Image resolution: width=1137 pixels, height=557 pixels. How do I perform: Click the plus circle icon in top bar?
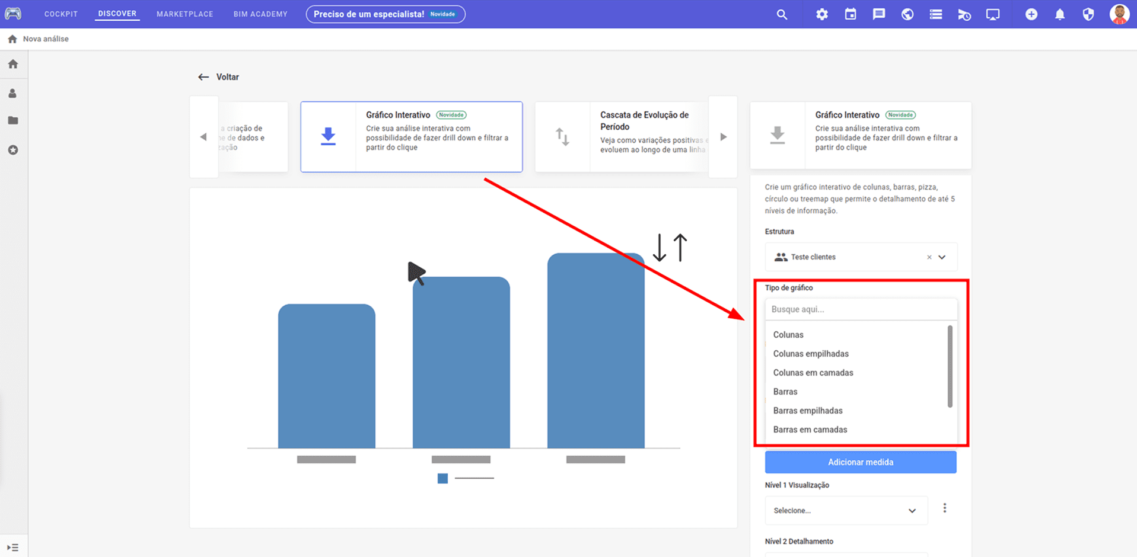1031,14
